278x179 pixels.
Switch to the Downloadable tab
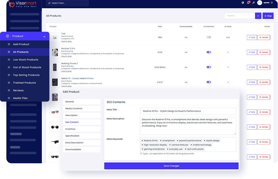tap(82, 149)
